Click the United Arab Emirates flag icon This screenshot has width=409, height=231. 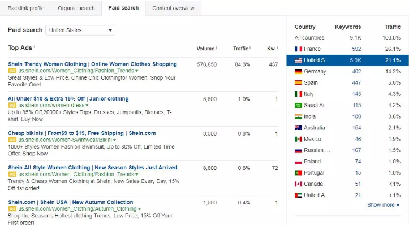coord(298,195)
